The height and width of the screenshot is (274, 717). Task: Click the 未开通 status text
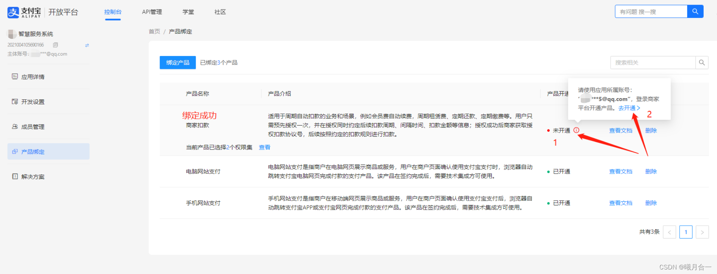[561, 131]
